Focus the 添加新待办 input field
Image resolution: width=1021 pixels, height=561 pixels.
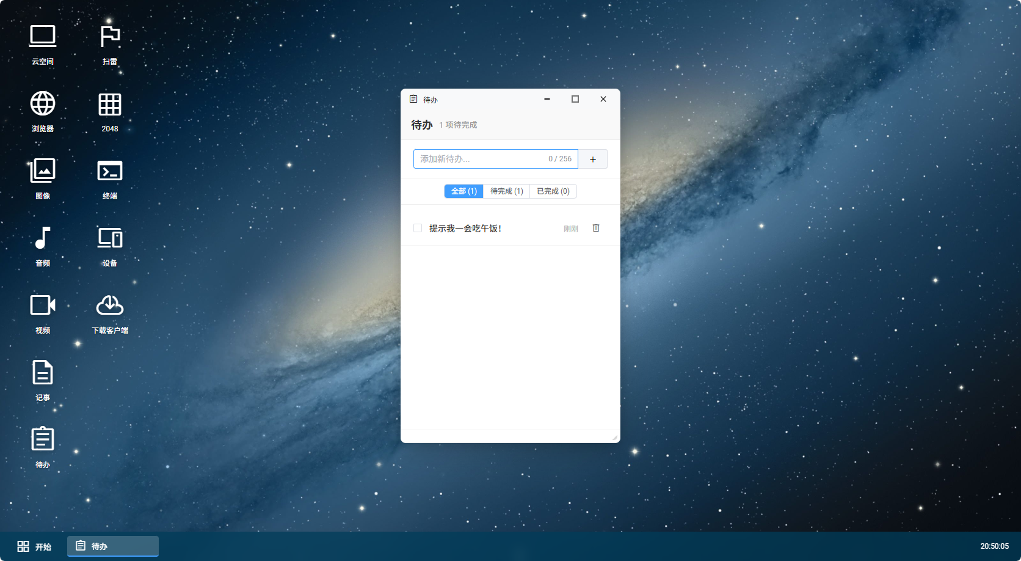point(495,159)
